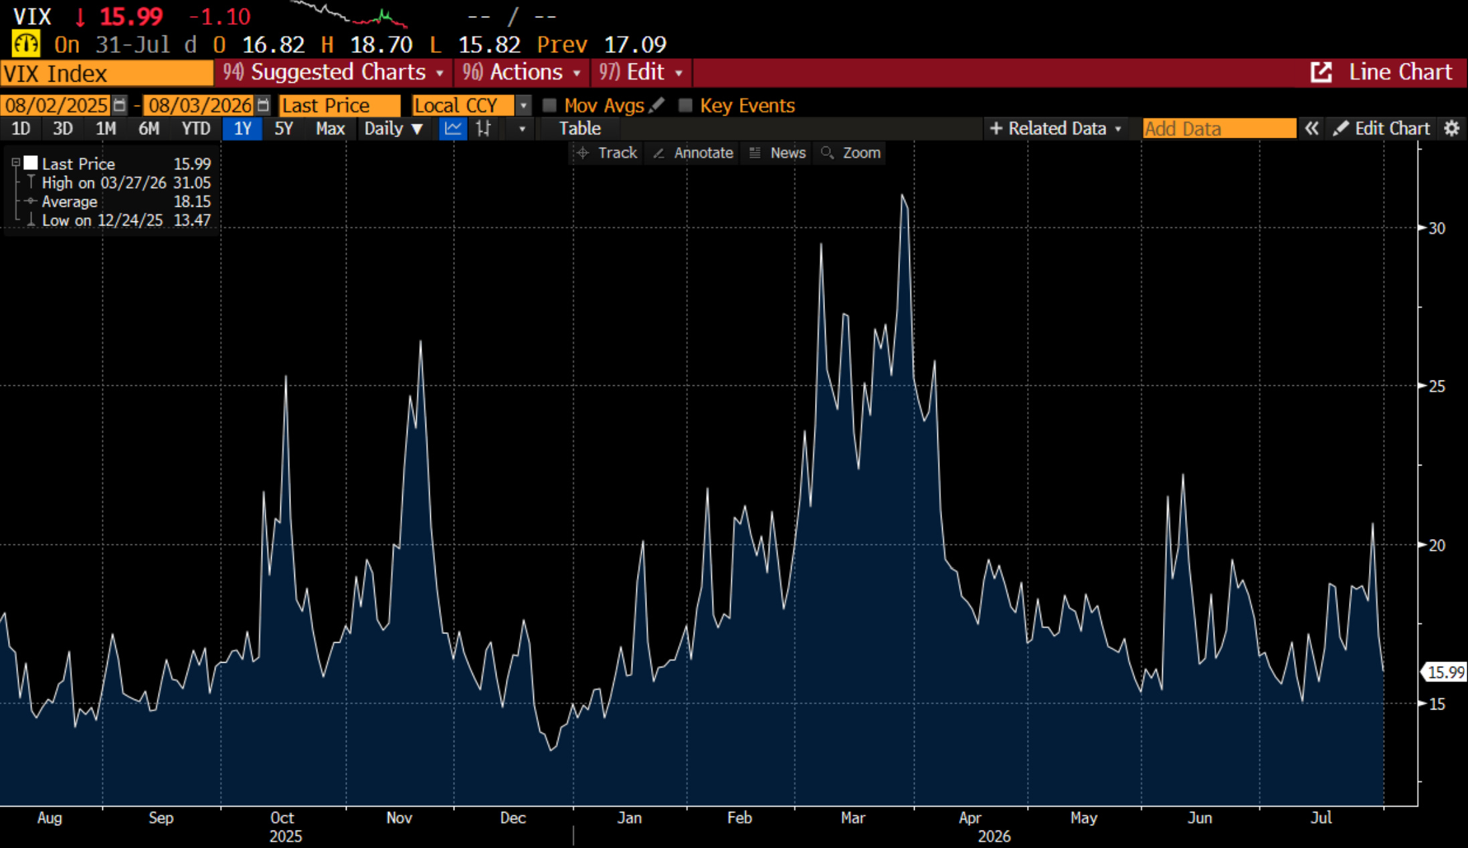Click the white Last Price color swatch
Screen dimensions: 1468x848
point(31,163)
